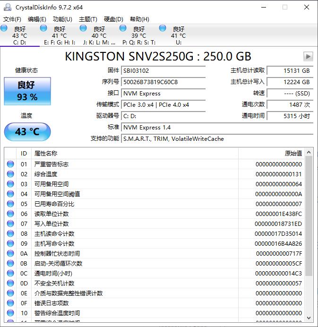The width and height of the screenshot is (318, 327).
Task: Click status orb for attribute 05 已用寿命百分比
Action: pyautogui.click(x=10, y=204)
